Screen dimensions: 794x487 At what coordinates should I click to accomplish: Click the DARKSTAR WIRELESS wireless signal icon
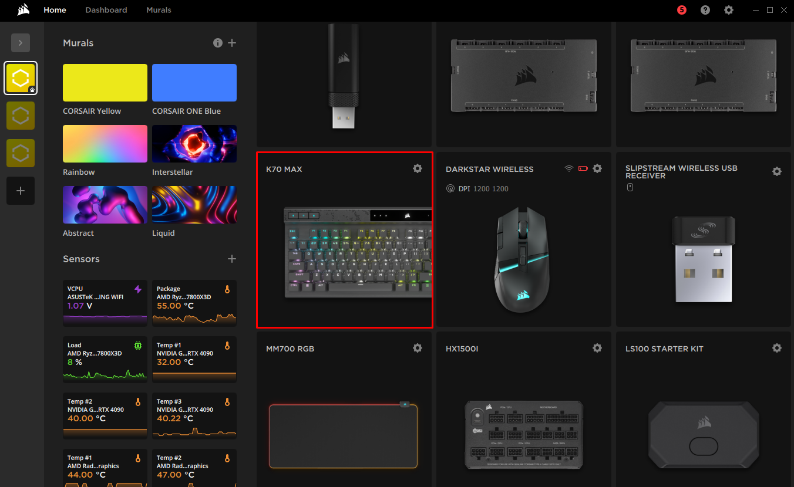(x=568, y=168)
